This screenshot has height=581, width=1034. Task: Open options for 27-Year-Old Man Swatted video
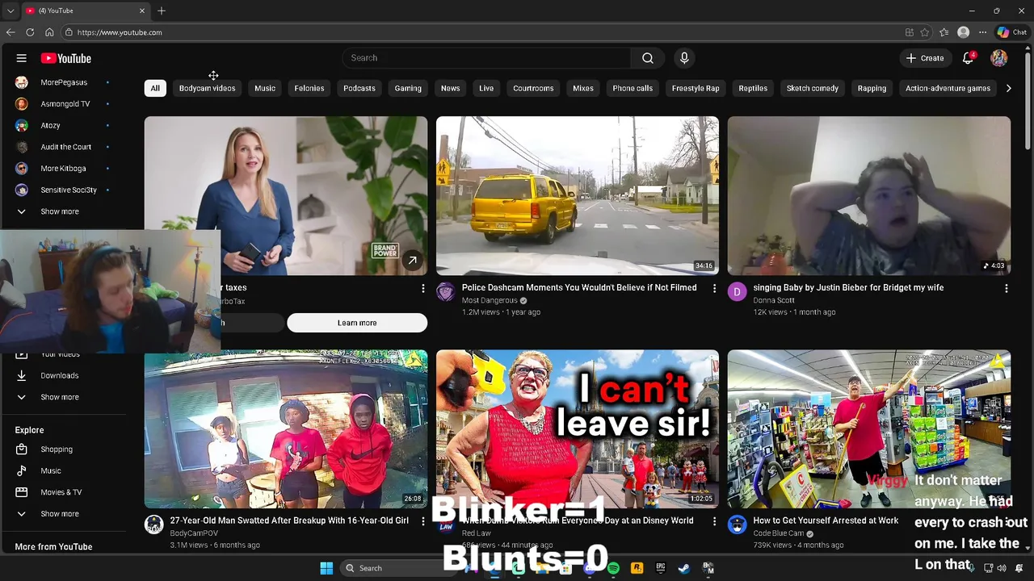pos(422,521)
